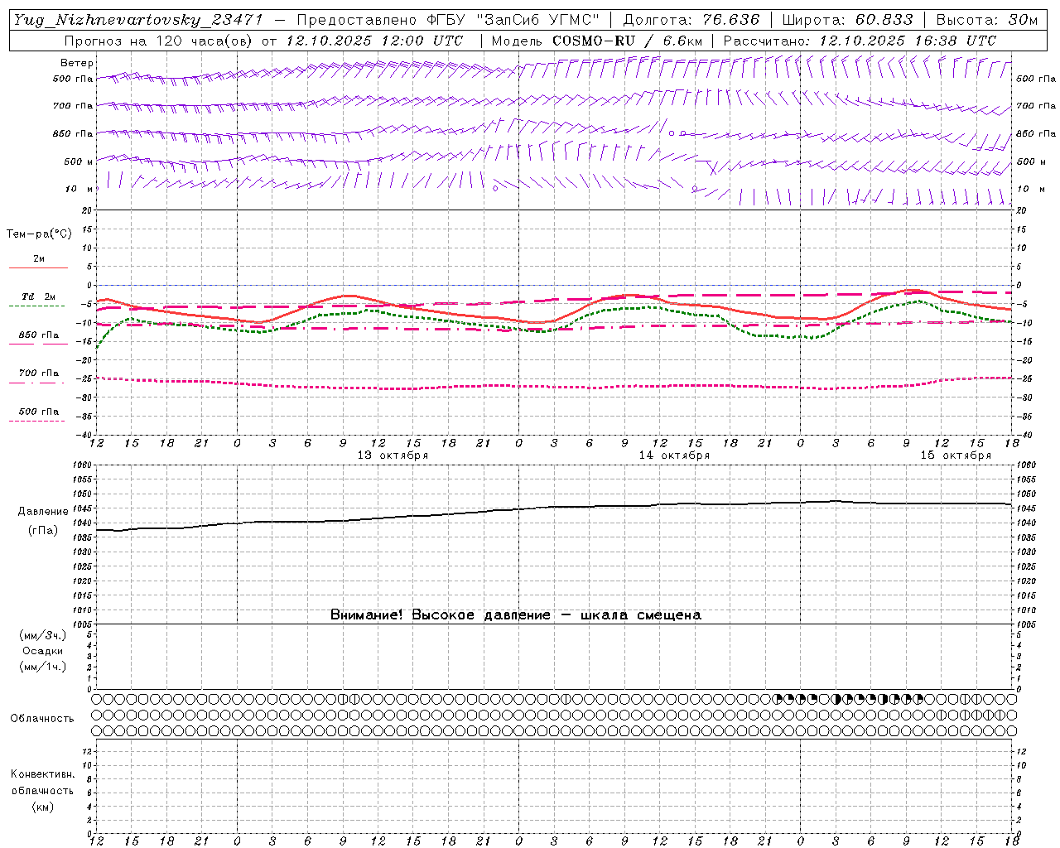The height and width of the screenshot is (848, 1060).
Task: Click the 15 октября date label
Action: coord(956,455)
